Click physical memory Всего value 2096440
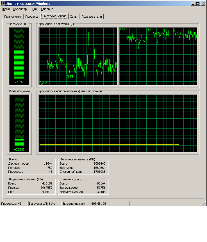The width and height of the screenshot is (207, 242). [x=99, y=163]
